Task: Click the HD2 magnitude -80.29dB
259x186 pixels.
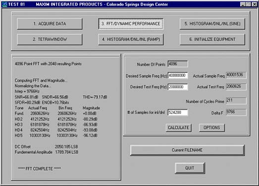Action: [x=90, y=119]
